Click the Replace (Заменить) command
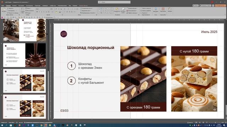Image resolution: width=227 pixels, height=127 pixels. [x=145, y=11]
